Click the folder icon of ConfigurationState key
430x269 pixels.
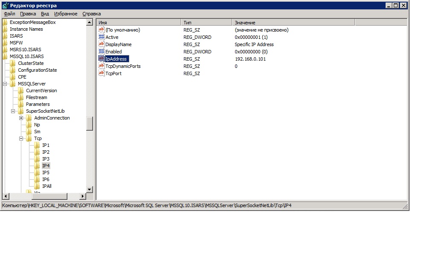click(13, 70)
